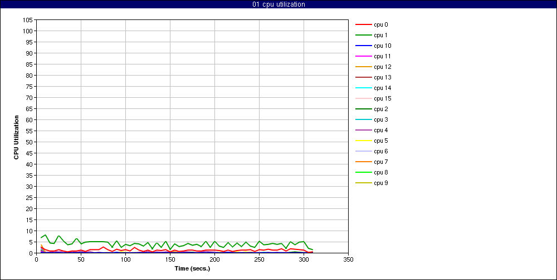Image resolution: width=557 pixels, height=280 pixels.
Task: Select the 'cpu 11' legend label
Action: (x=383, y=56)
